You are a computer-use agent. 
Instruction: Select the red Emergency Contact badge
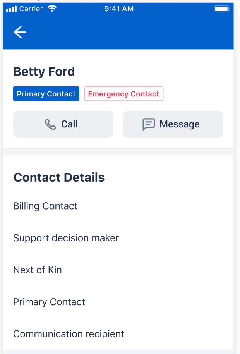[x=124, y=94]
